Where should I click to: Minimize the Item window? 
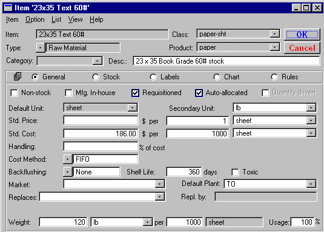click(x=296, y=8)
